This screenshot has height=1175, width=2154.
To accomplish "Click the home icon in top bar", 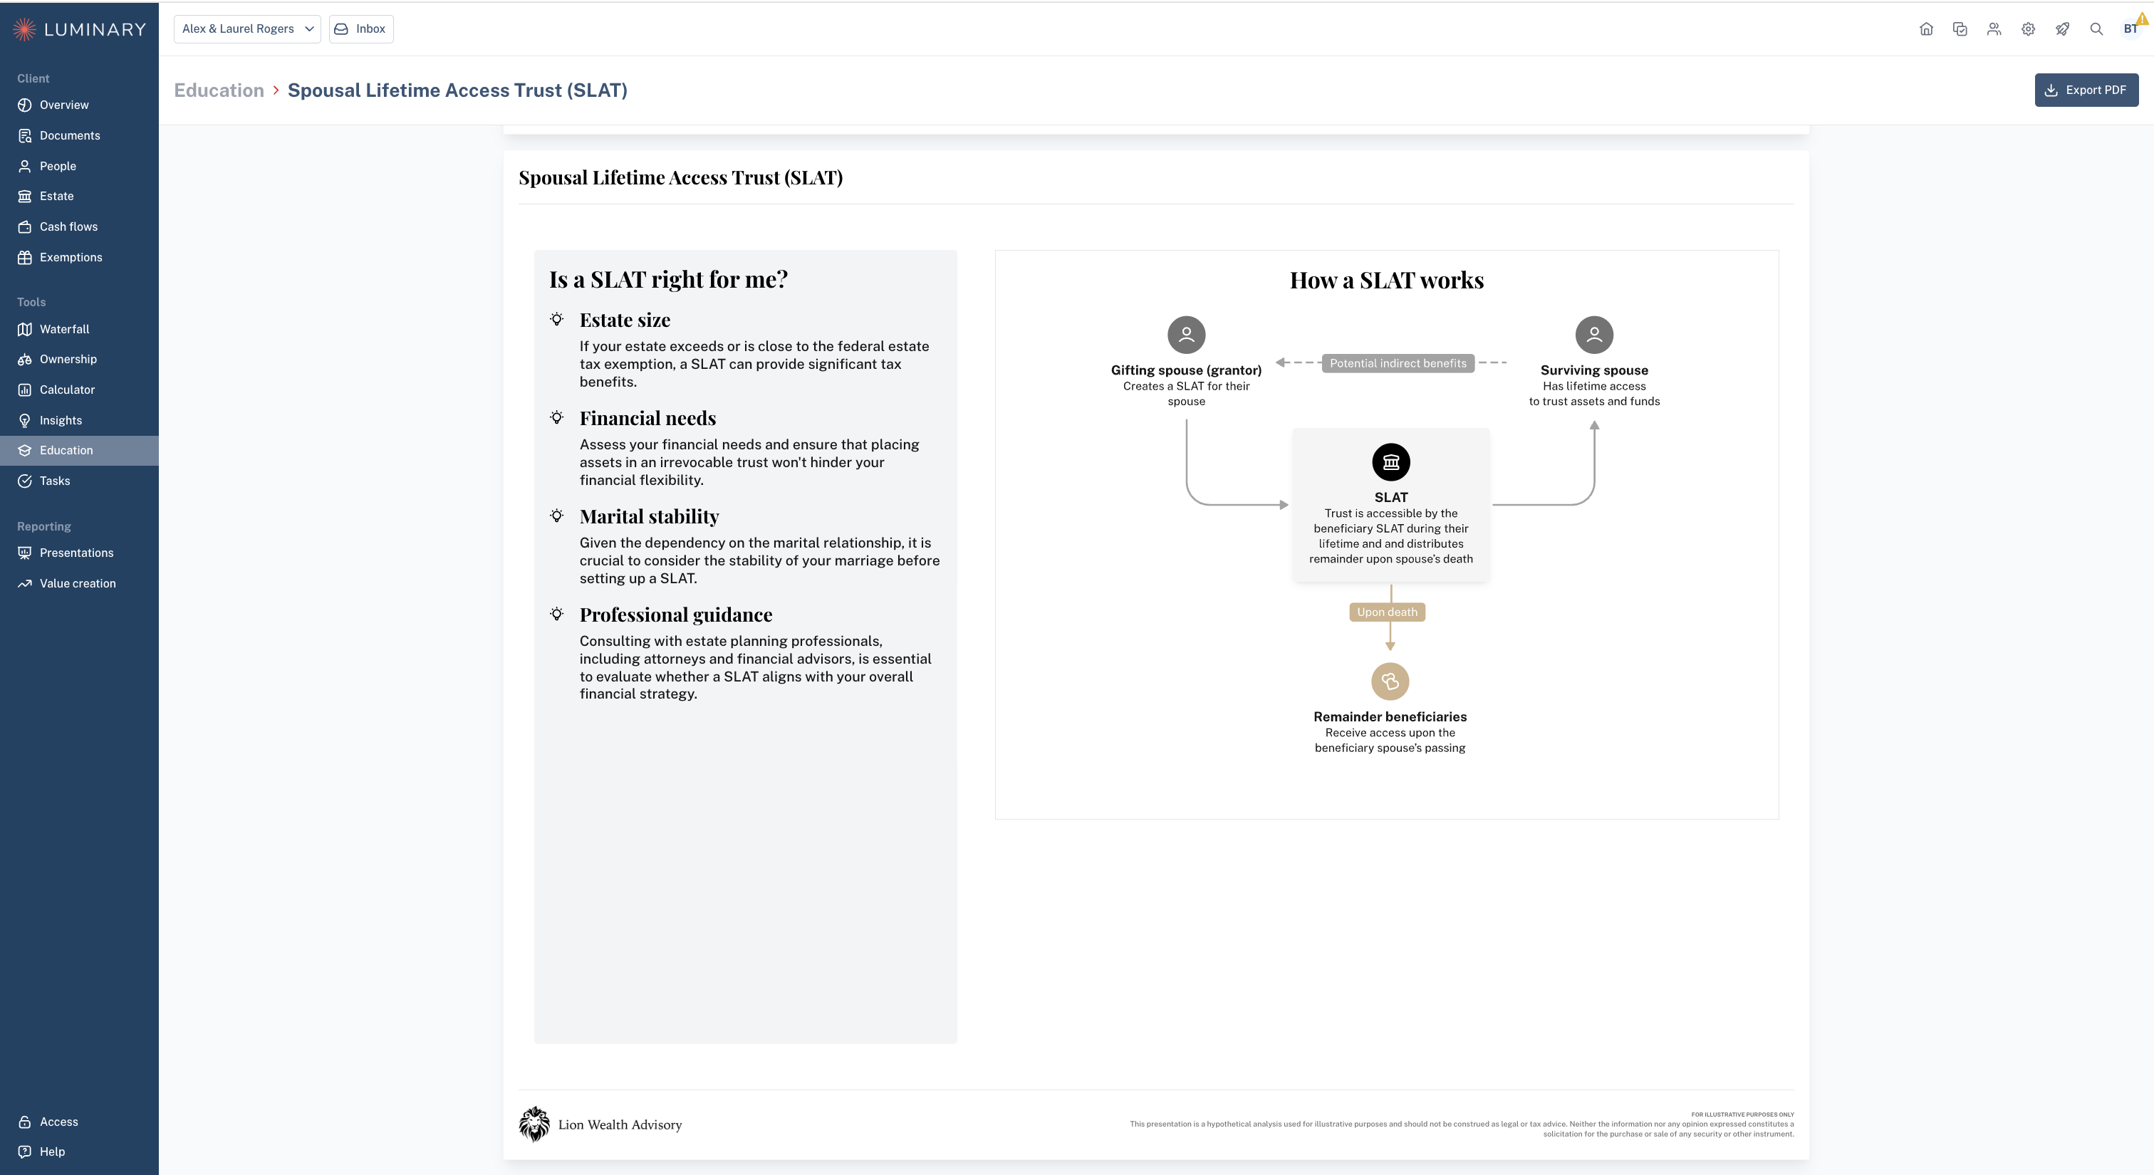I will [1926, 29].
